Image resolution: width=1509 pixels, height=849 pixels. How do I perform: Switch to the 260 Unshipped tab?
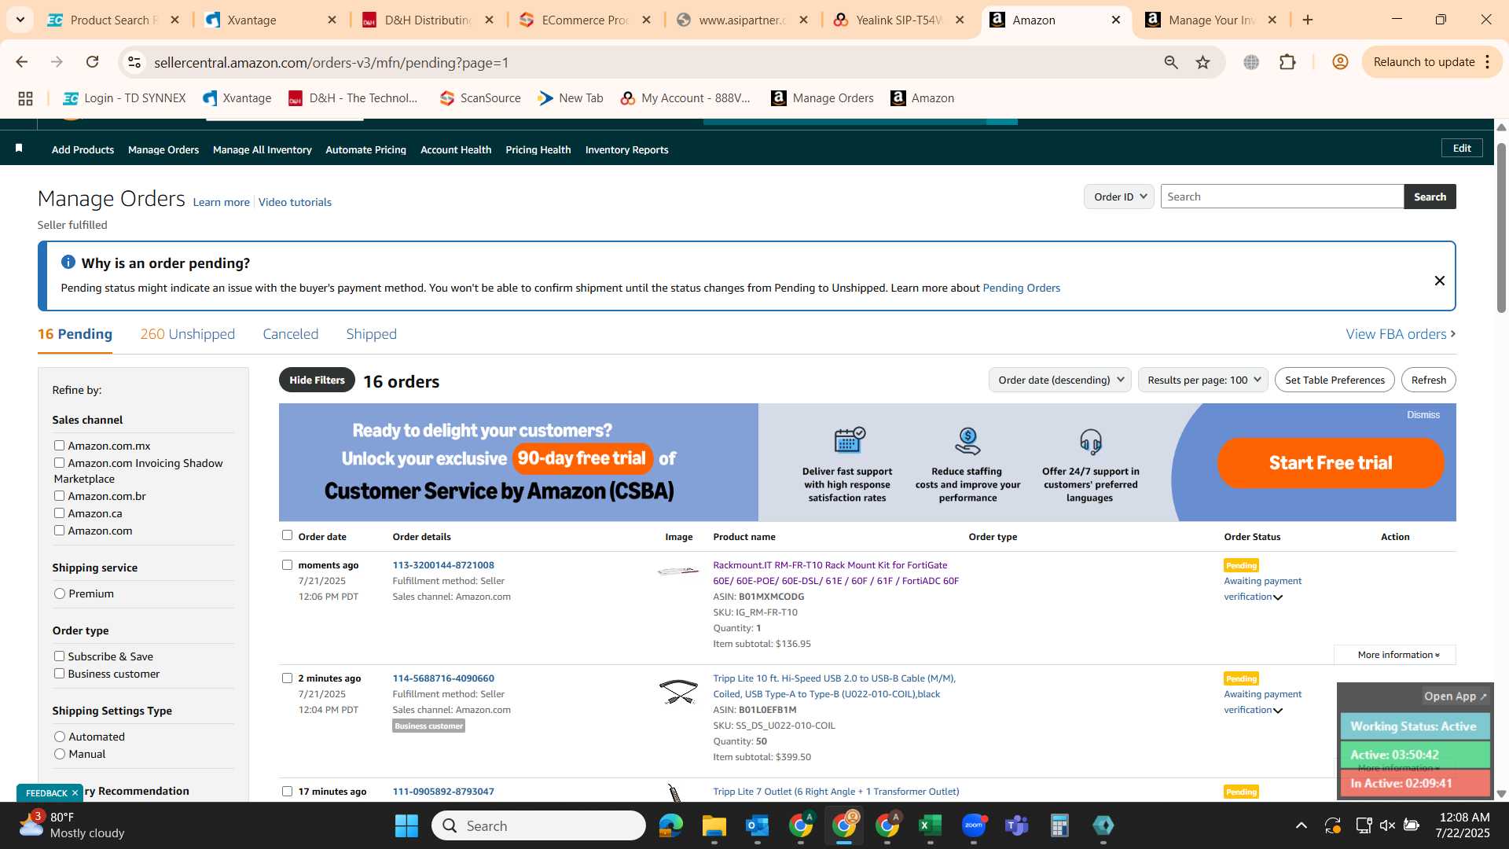click(187, 334)
